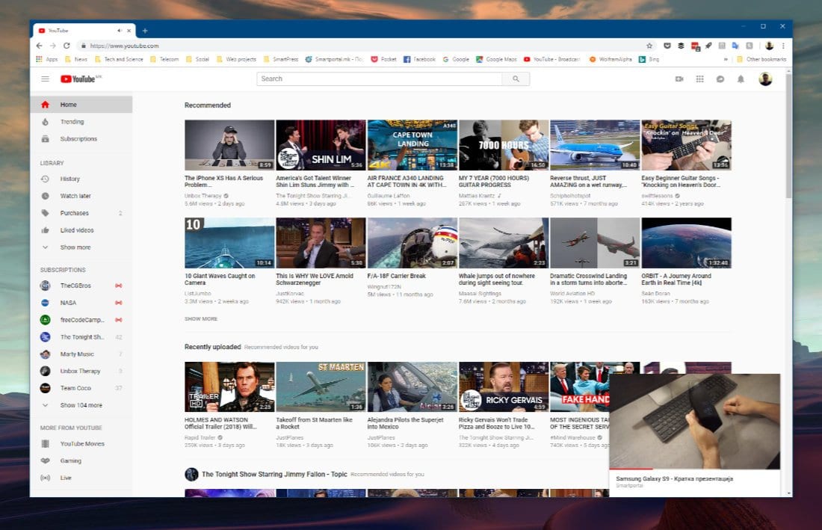Open Purchases in the library
Viewport: 822px width, 530px height.
pos(81,213)
